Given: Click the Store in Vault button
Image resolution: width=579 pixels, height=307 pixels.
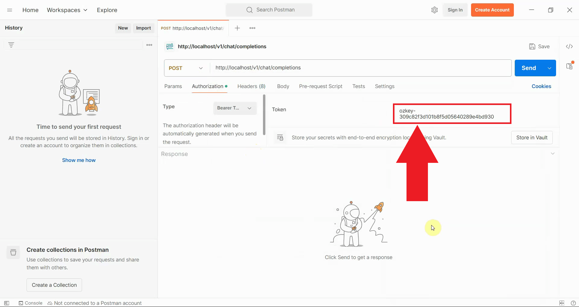Looking at the screenshot, I should pos(532,138).
